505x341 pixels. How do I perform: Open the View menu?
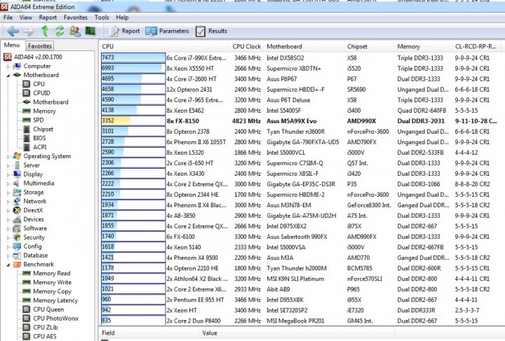[26, 18]
